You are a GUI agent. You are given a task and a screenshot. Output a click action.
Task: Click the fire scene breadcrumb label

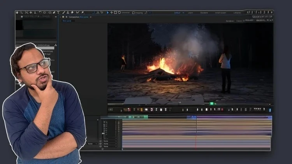pyautogui.click(x=67, y=21)
